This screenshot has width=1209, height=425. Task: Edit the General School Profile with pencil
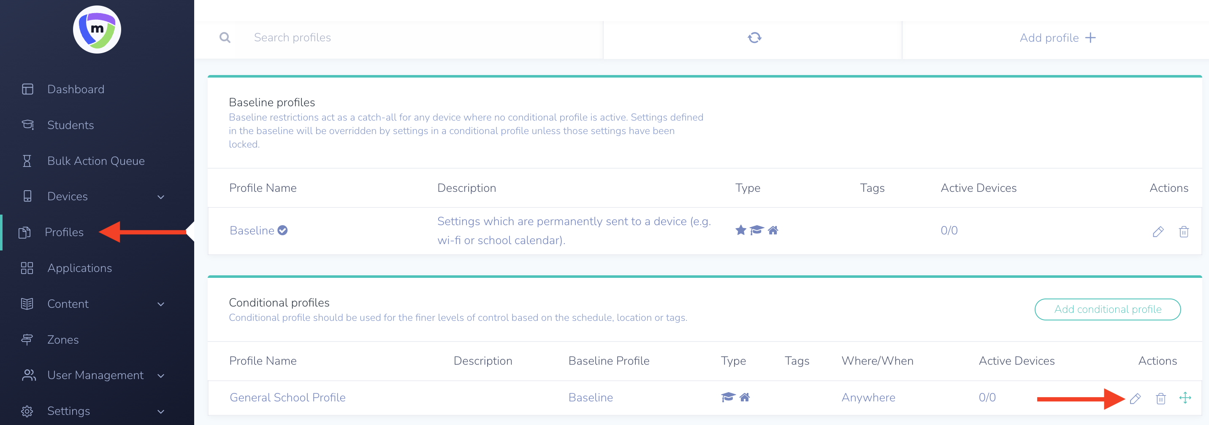(x=1135, y=398)
